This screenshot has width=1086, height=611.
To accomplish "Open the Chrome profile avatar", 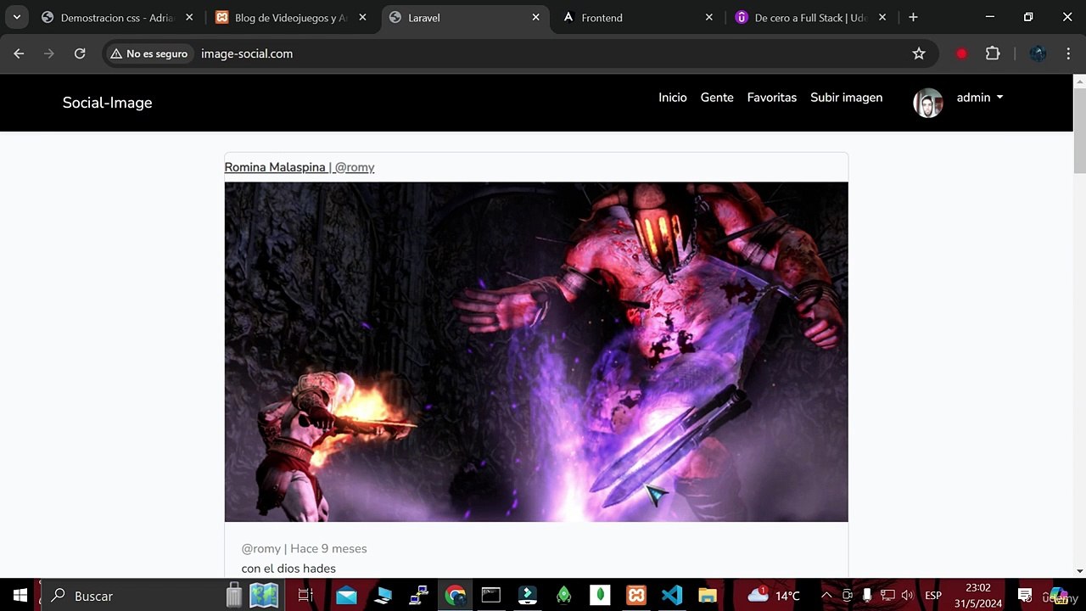I will [x=1038, y=53].
